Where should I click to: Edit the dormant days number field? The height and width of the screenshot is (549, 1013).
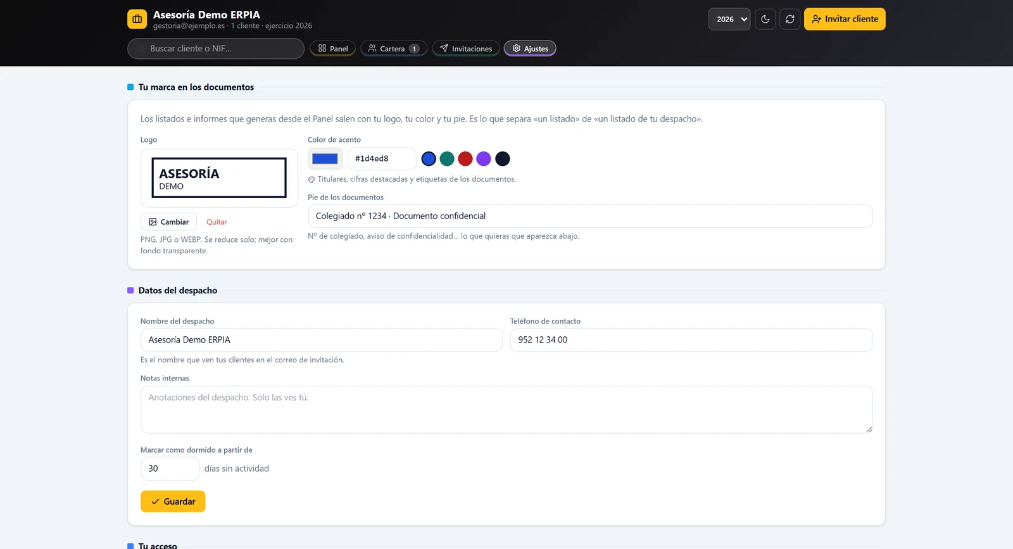tap(170, 469)
